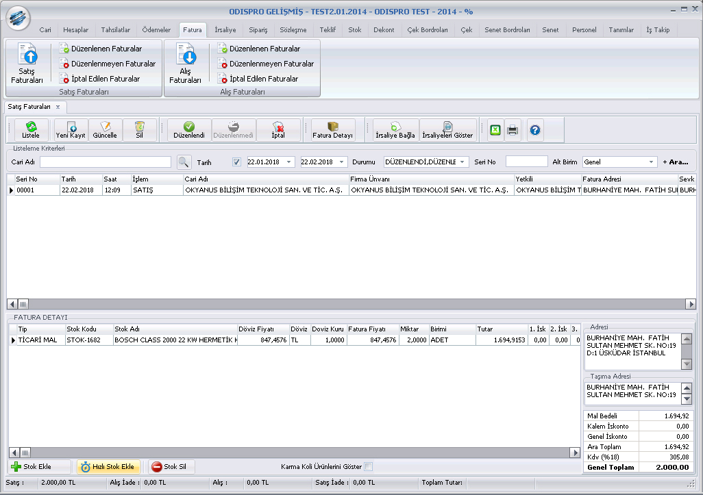
Task: Open the Stok ribbon tab
Action: tap(354, 30)
